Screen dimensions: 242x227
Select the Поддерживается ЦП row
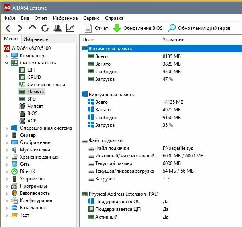point(162,209)
